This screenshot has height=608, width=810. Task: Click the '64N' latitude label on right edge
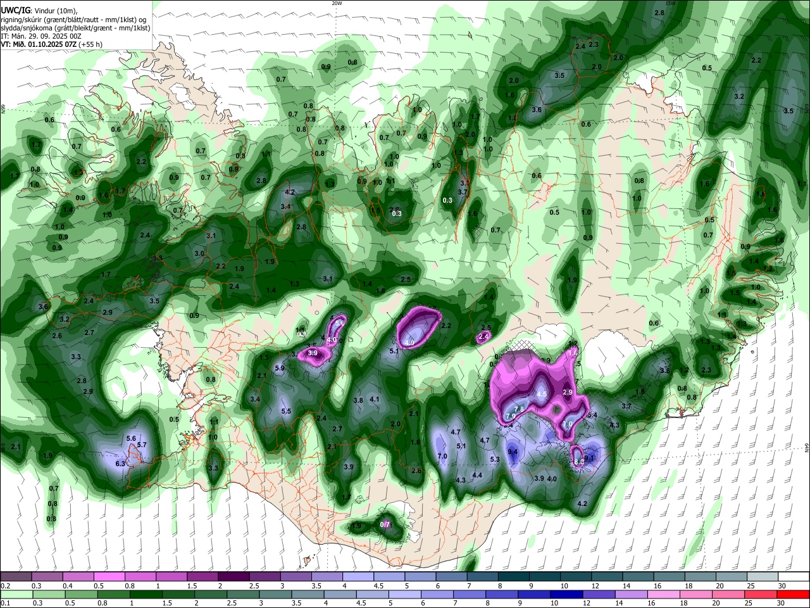click(x=807, y=448)
